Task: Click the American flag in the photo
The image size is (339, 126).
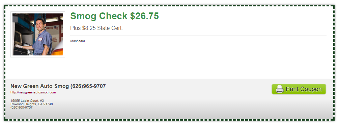Action: pos(56,28)
